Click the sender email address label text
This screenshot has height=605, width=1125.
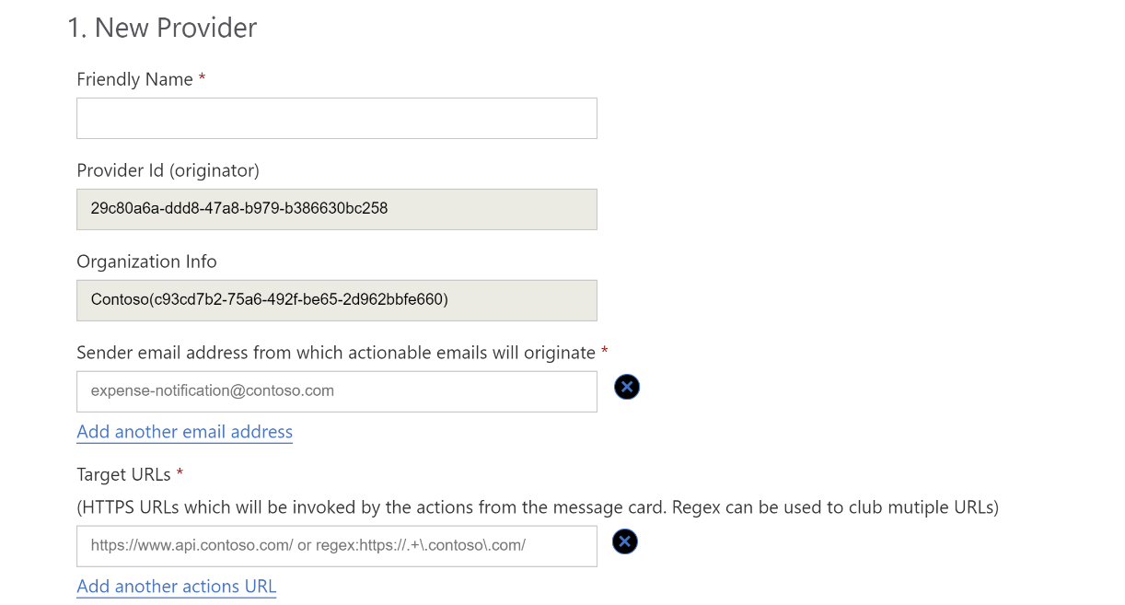[336, 353]
